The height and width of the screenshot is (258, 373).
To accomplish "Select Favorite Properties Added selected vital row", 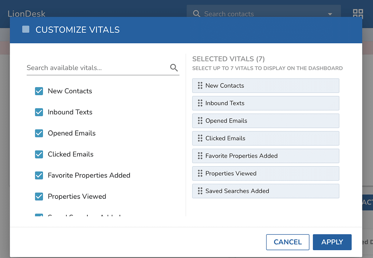I will pos(266,156).
